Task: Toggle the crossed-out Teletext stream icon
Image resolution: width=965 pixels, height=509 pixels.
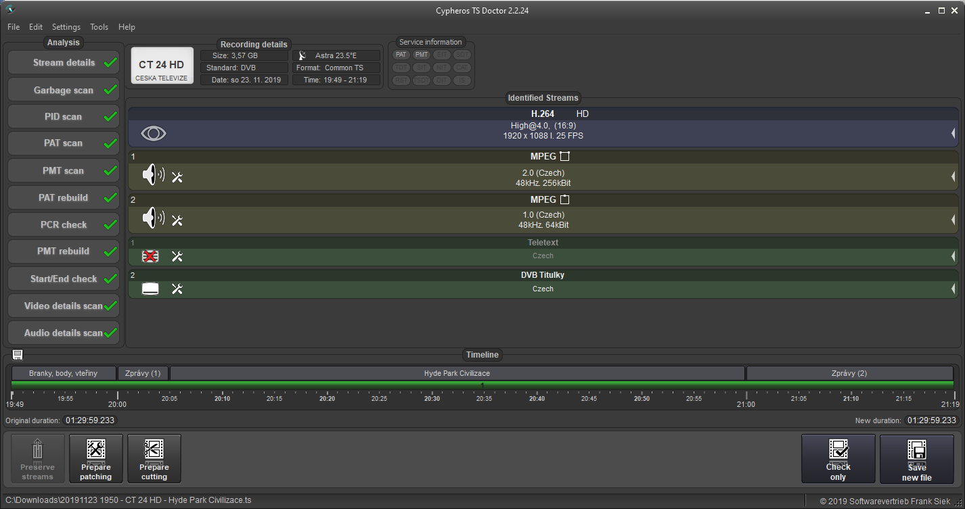Action: [x=150, y=256]
